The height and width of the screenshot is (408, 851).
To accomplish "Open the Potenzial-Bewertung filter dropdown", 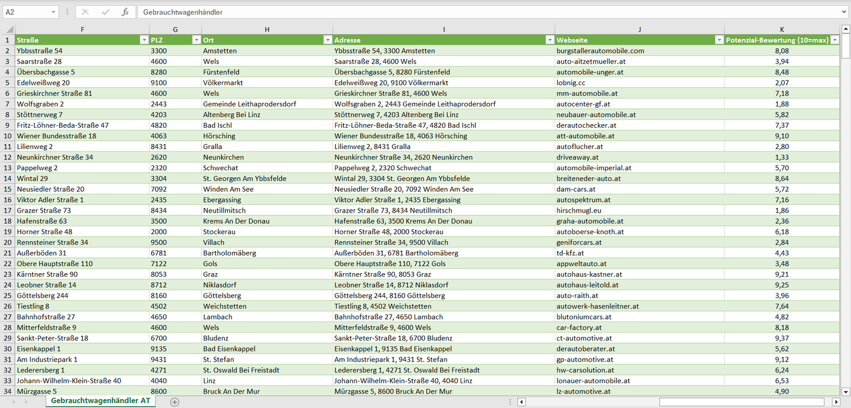I will click(835, 39).
